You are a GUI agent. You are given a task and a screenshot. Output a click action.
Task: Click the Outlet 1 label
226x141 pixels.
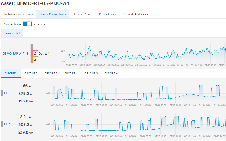[44, 54]
